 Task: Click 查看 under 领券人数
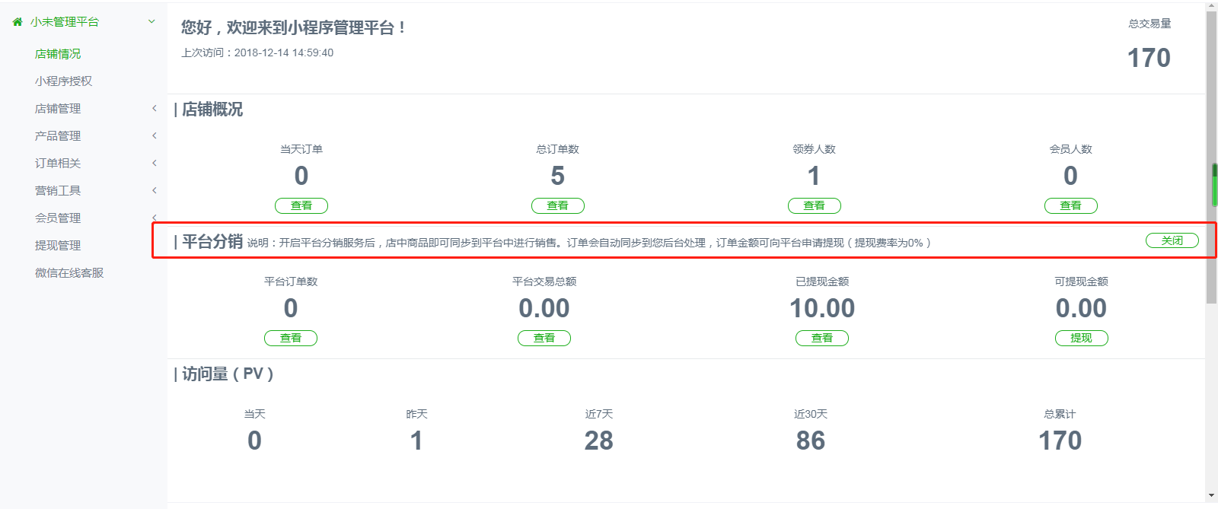click(815, 205)
